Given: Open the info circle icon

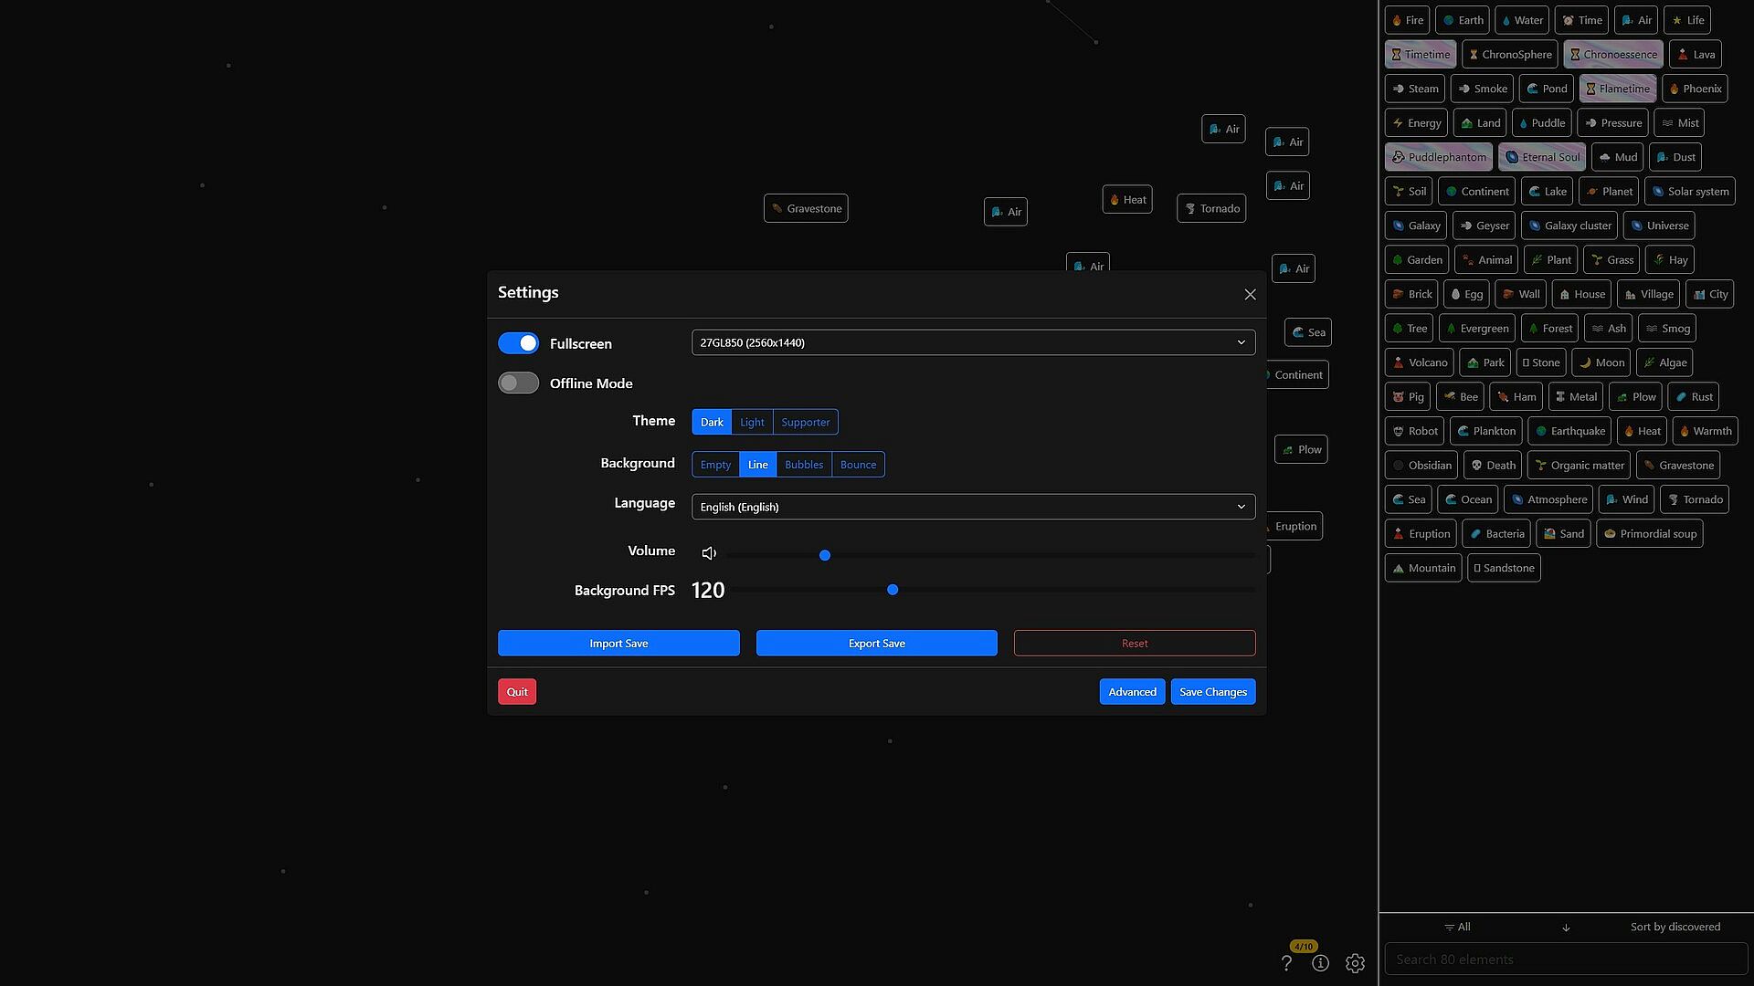Looking at the screenshot, I should tap(1320, 963).
